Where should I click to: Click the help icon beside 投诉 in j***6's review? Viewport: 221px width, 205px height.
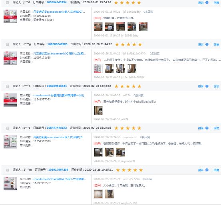pyautogui.click(x=207, y=2)
